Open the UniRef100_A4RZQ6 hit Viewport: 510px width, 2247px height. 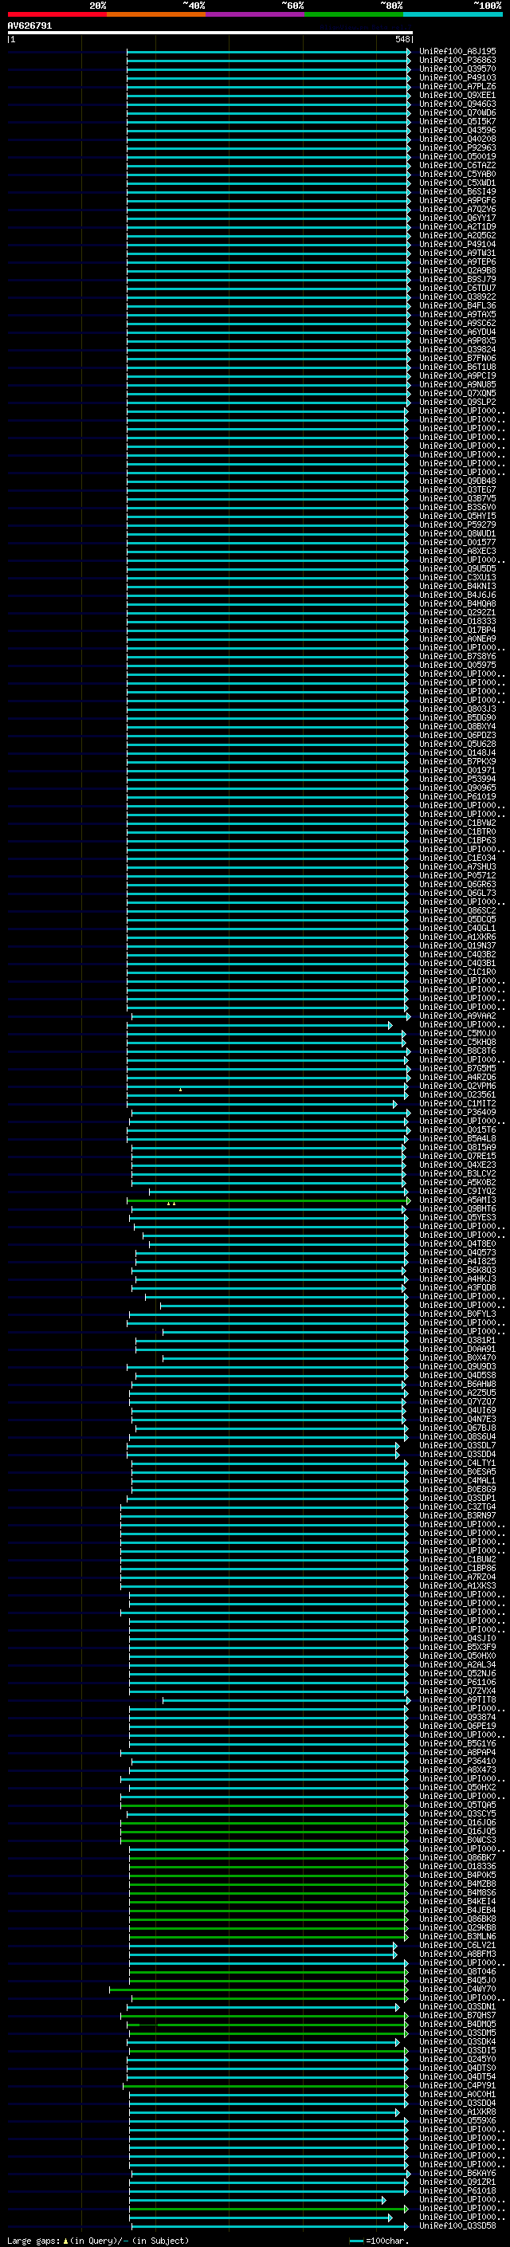coord(457,1078)
